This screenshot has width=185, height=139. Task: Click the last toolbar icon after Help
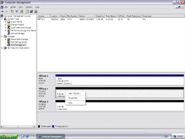tap(36, 12)
